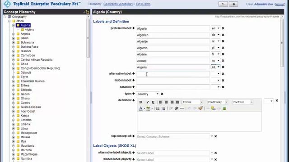Select Central African Republic tree item
Image resolution: width=289 pixels, height=162 pixels.
tap(37, 60)
